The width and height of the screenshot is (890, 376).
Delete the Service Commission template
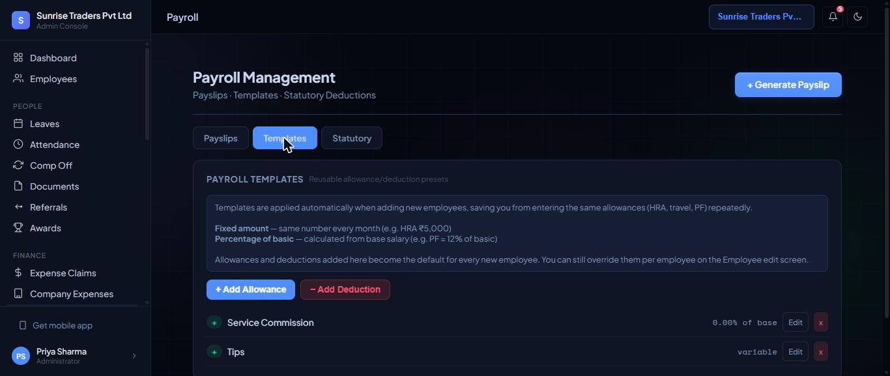coord(821,323)
